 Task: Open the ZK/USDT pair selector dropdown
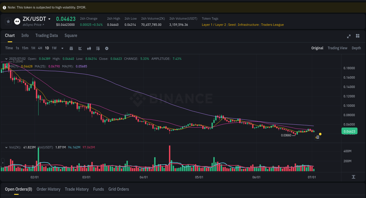(49, 19)
